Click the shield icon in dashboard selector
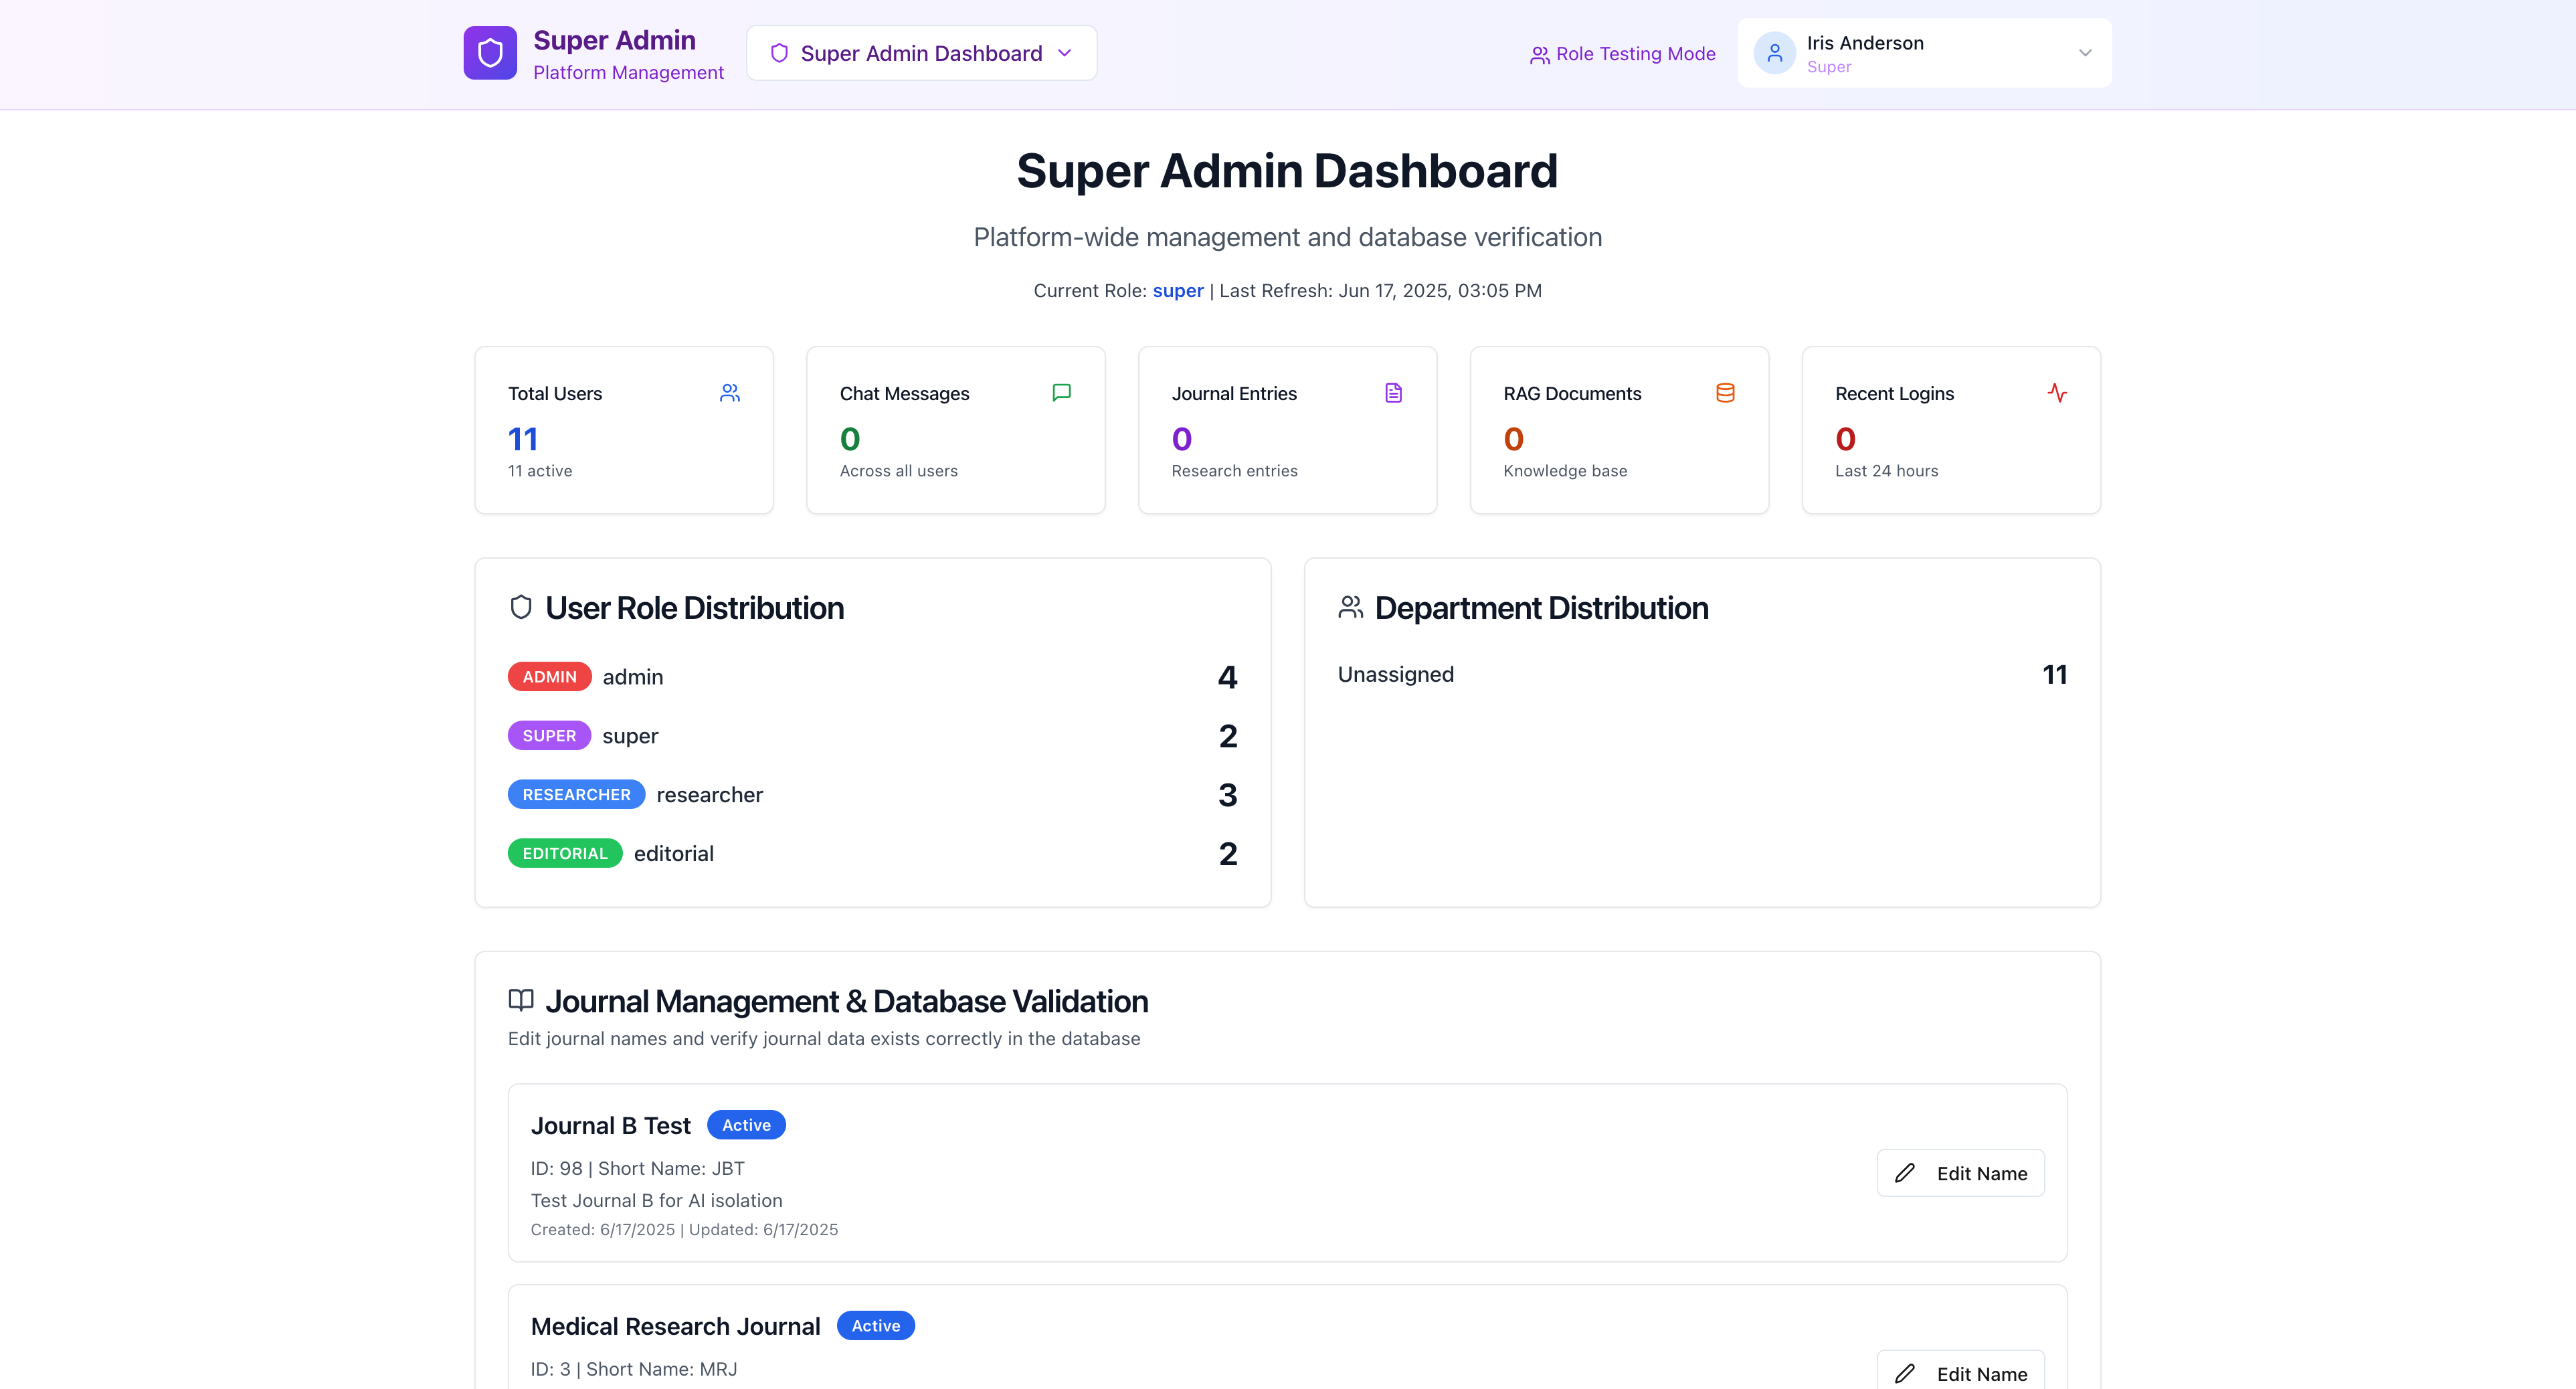2576x1389 pixels. point(779,53)
